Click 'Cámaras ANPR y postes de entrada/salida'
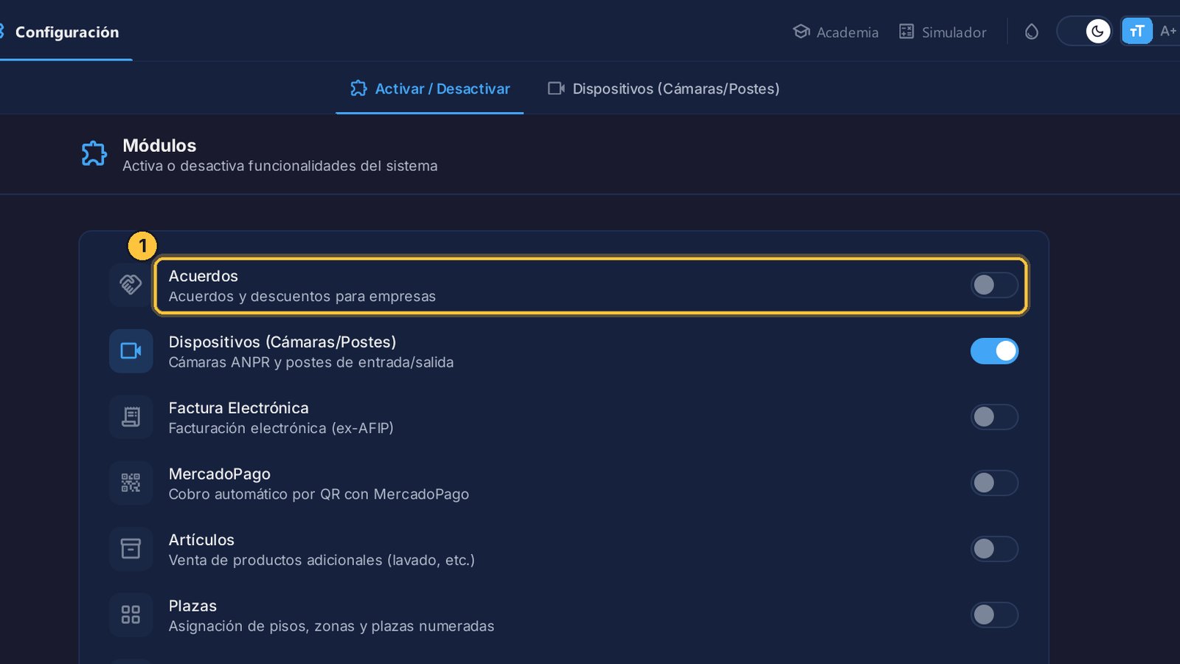 pos(311,362)
